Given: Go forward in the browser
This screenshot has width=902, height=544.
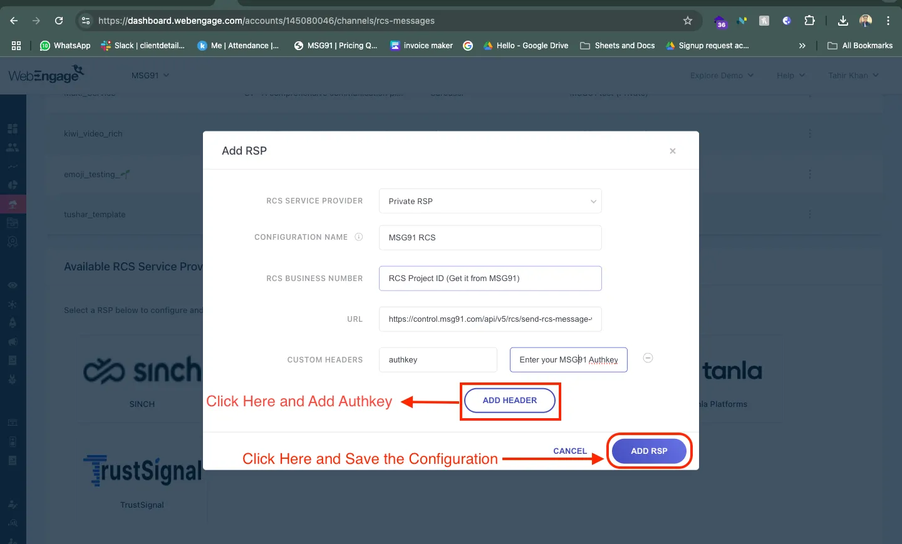Looking at the screenshot, I should tap(36, 21).
